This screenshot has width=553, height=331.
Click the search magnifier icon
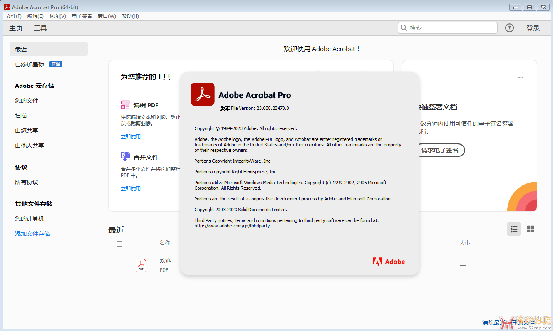[x=404, y=28]
